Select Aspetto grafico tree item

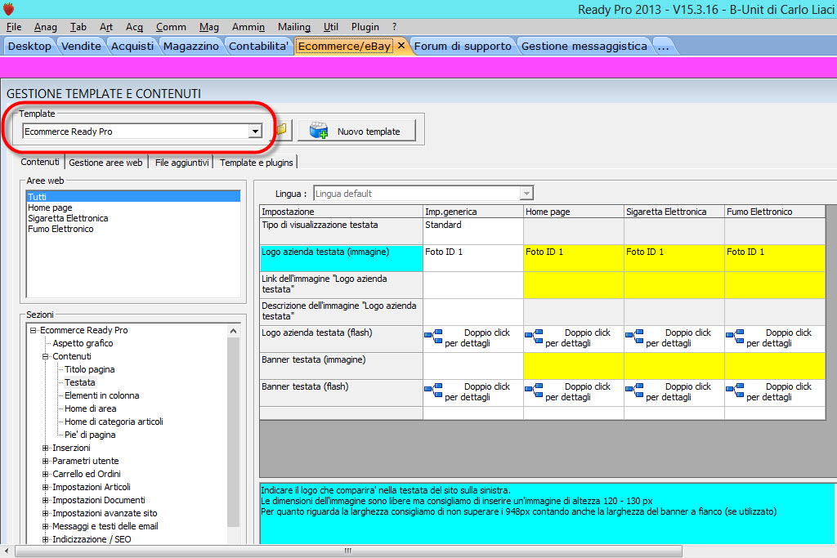pos(83,344)
